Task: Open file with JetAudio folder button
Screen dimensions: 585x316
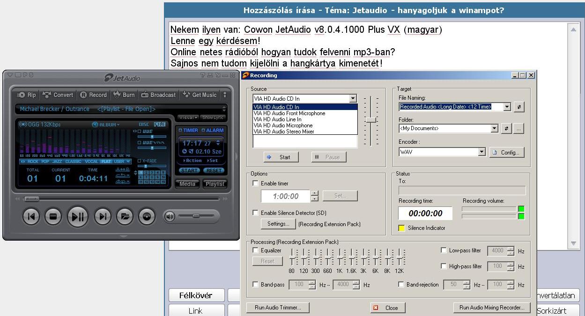Action: click(125, 216)
